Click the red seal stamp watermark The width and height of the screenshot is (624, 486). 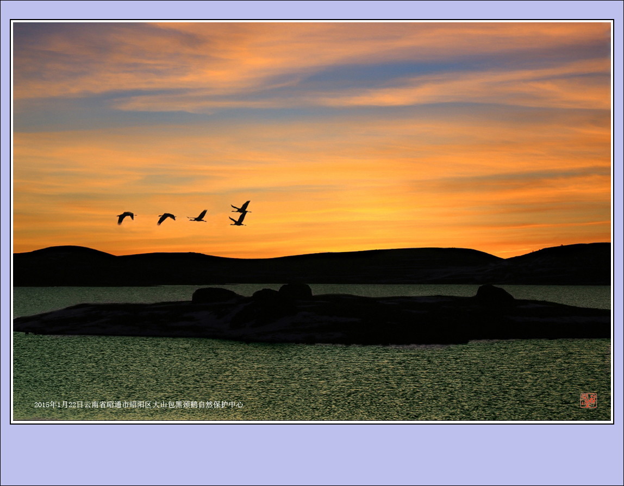click(588, 400)
